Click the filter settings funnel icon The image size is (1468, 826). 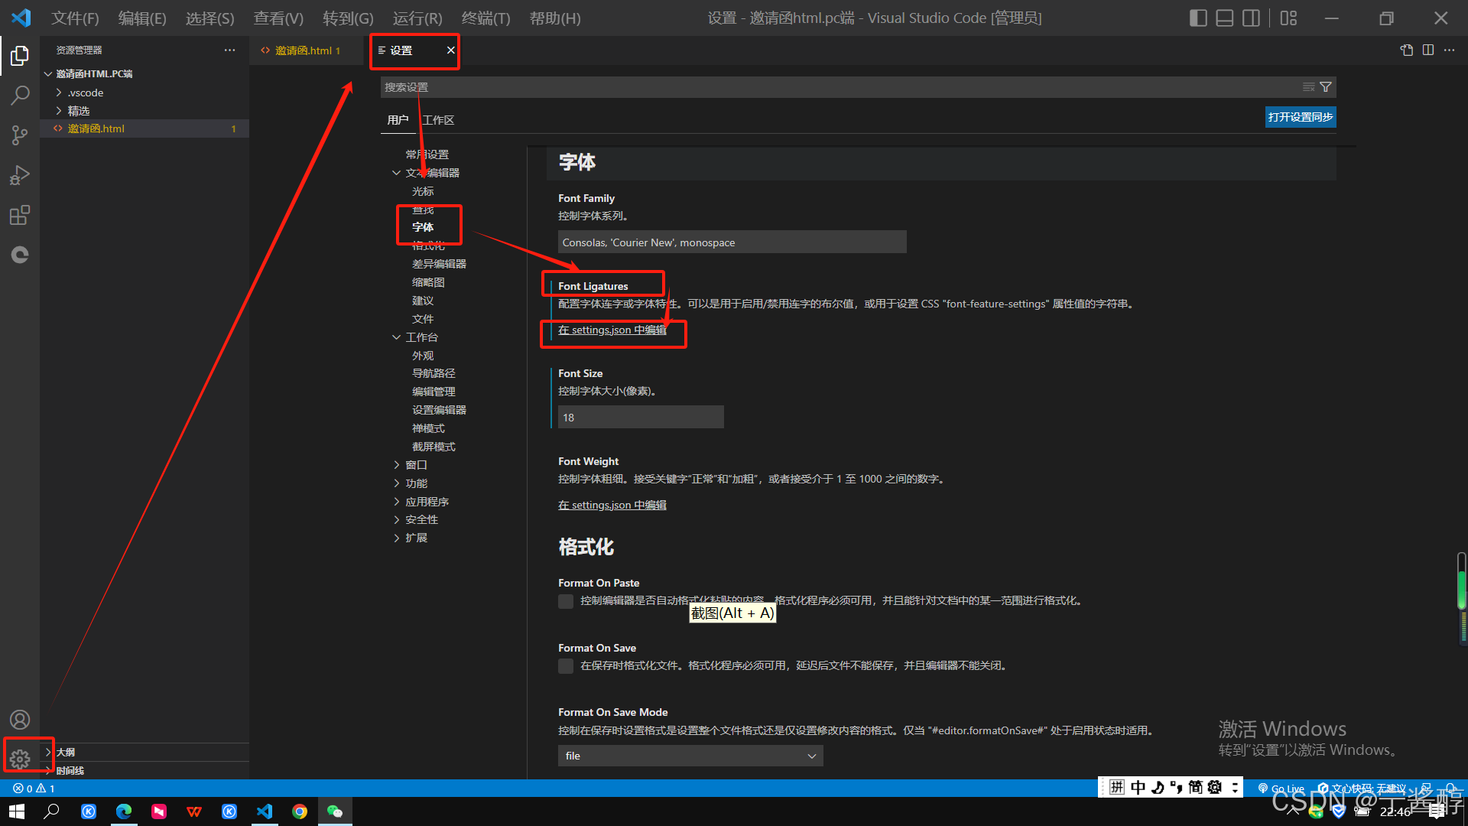coord(1326,87)
